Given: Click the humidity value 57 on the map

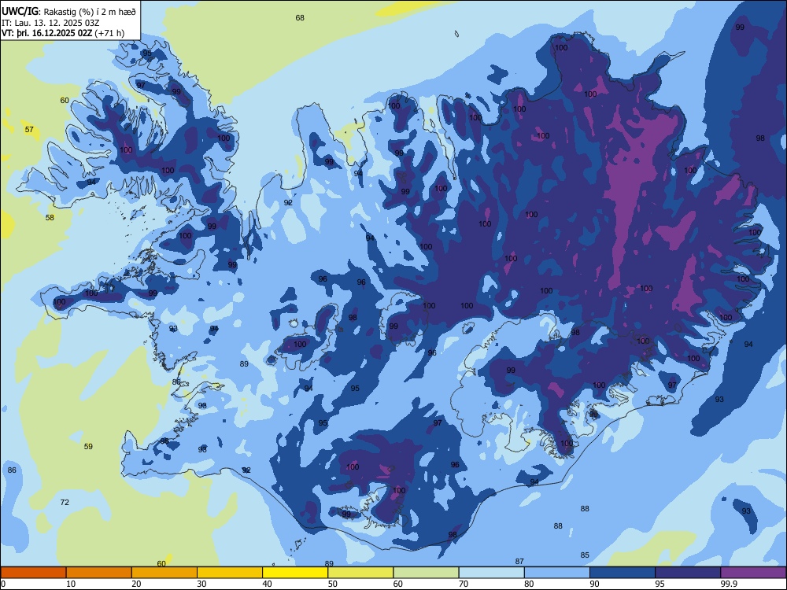Looking at the screenshot, I should point(29,130).
